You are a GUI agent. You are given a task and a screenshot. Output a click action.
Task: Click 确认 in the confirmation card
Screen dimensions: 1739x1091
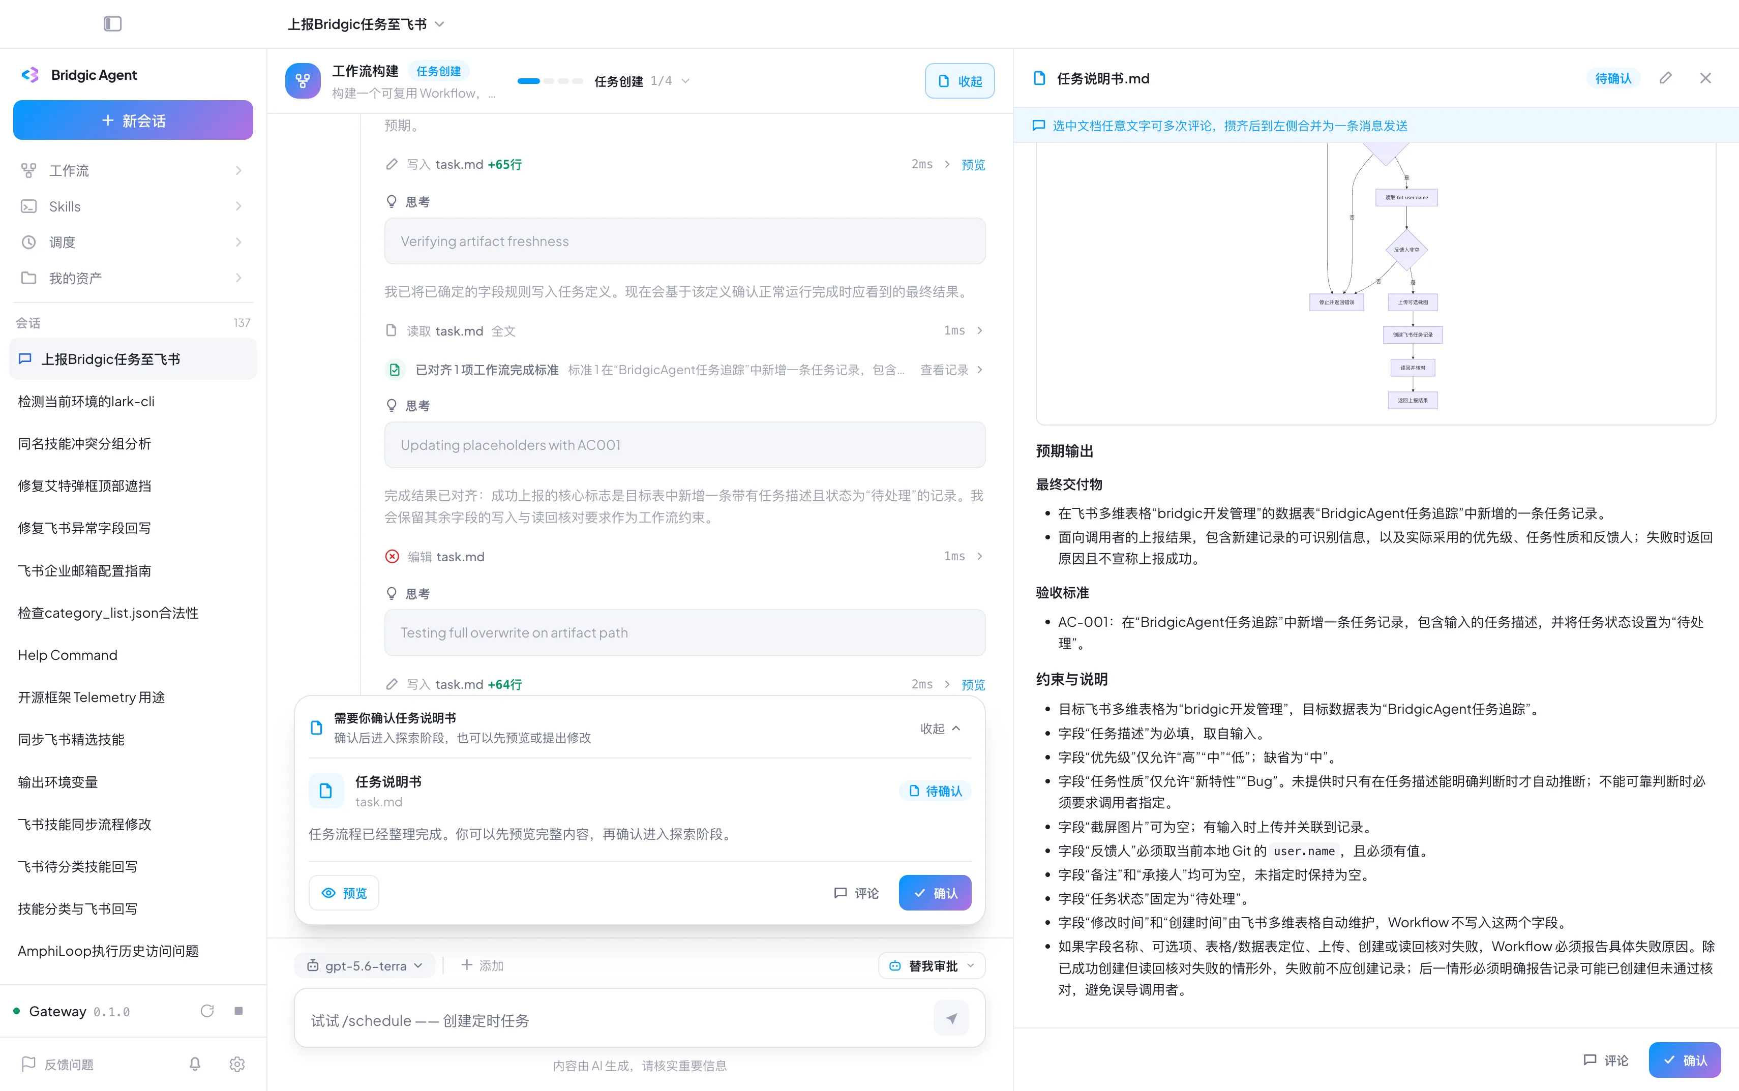[x=935, y=893]
